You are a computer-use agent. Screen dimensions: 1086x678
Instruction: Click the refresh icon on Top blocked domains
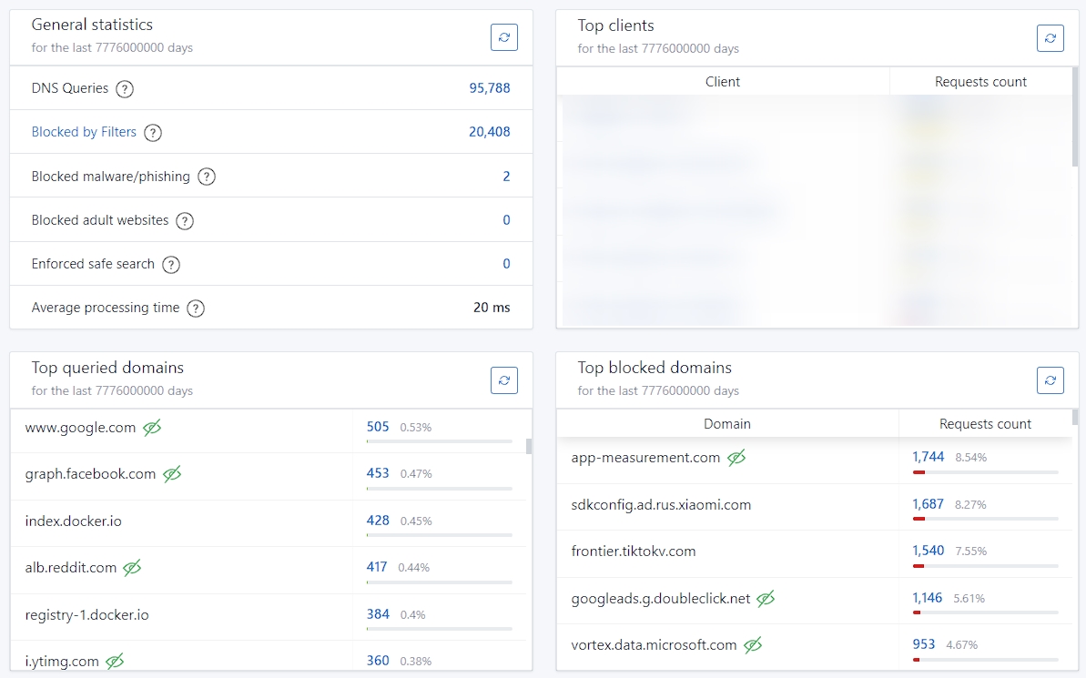1050,380
